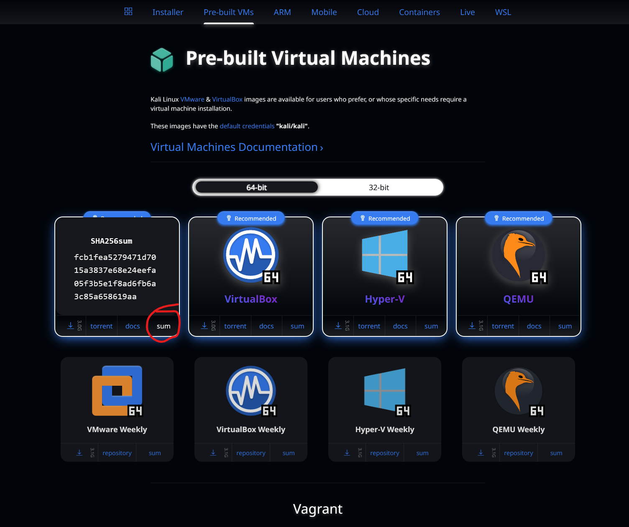629x527 pixels.
Task: Open the grid overview icon in navigation
Action: click(128, 12)
